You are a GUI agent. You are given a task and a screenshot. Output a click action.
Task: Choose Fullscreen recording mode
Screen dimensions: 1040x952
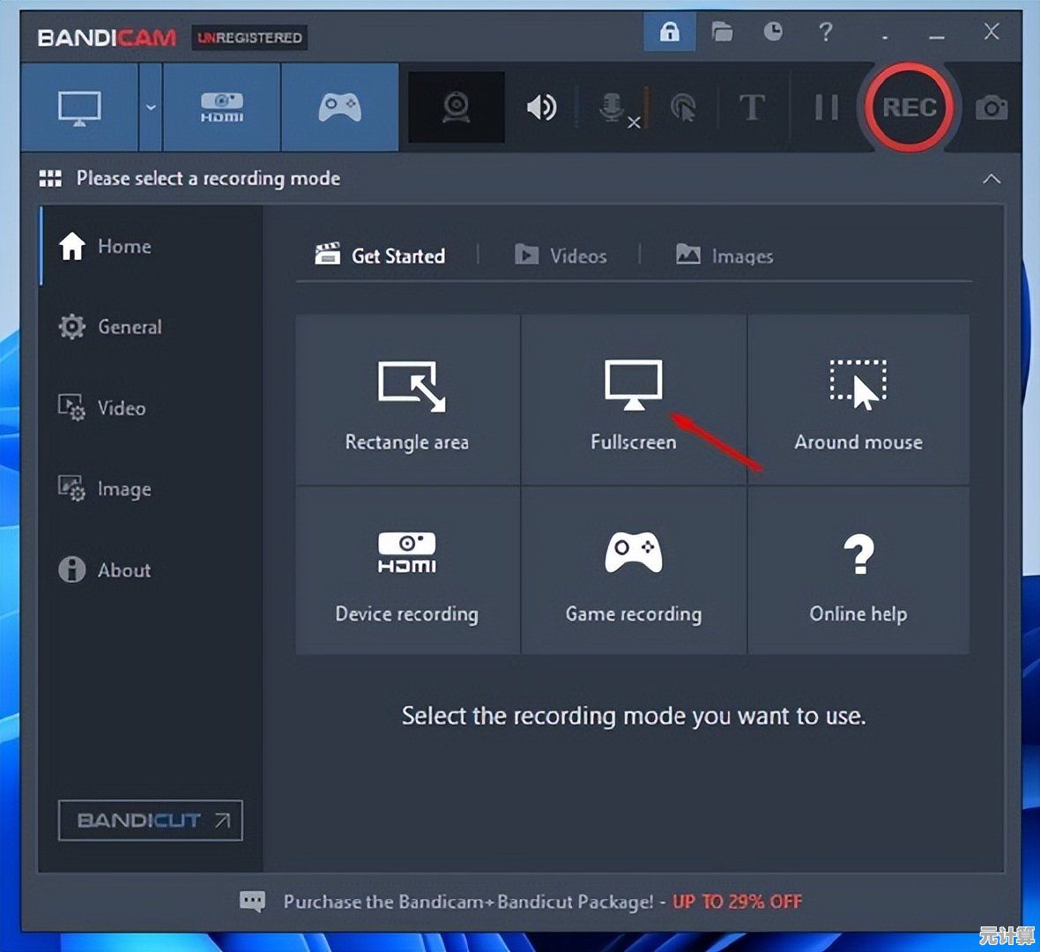pos(634,399)
